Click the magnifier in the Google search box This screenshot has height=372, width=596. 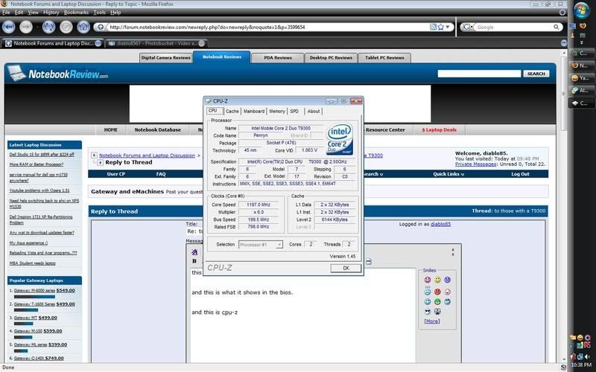point(556,27)
